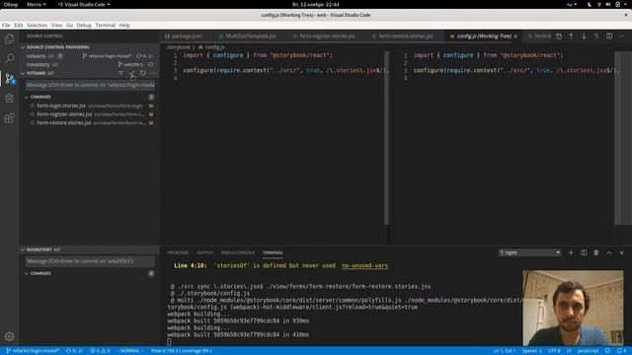Viewport: 632px width, 355px height.
Task: Open the Debug view bug icon
Action: (x=9, y=99)
